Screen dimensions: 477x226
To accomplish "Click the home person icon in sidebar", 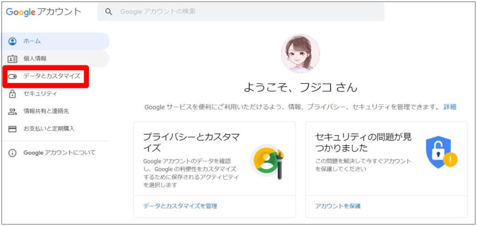I will point(13,41).
